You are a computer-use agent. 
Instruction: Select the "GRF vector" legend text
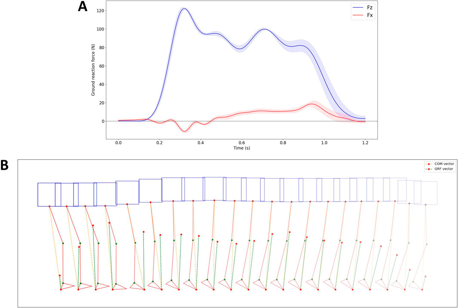pos(444,169)
